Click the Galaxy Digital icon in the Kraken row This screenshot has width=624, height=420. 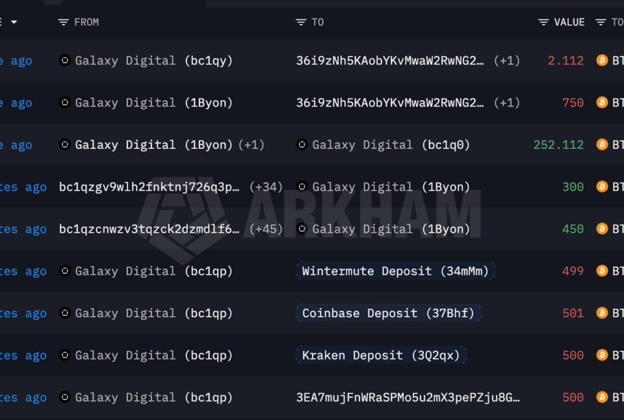pos(64,355)
